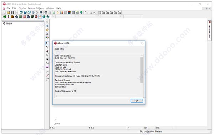Open the Window menu
The height and width of the screenshot is (135, 214).
point(50,8)
